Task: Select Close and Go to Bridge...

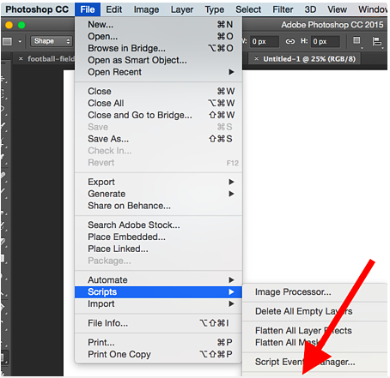Action: click(158, 115)
